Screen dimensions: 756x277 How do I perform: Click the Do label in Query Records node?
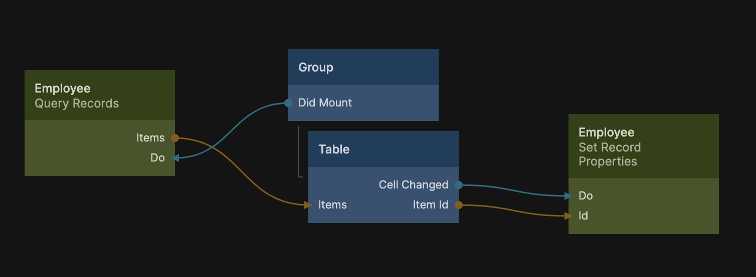pyautogui.click(x=157, y=158)
